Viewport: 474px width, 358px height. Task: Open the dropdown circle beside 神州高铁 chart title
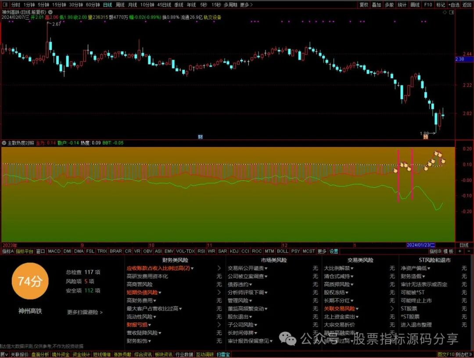[50, 12]
